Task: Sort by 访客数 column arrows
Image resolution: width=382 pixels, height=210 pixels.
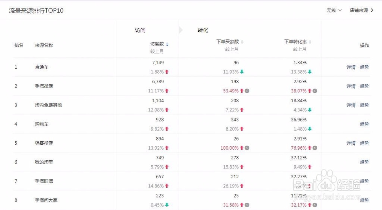Action: click(x=167, y=44)
